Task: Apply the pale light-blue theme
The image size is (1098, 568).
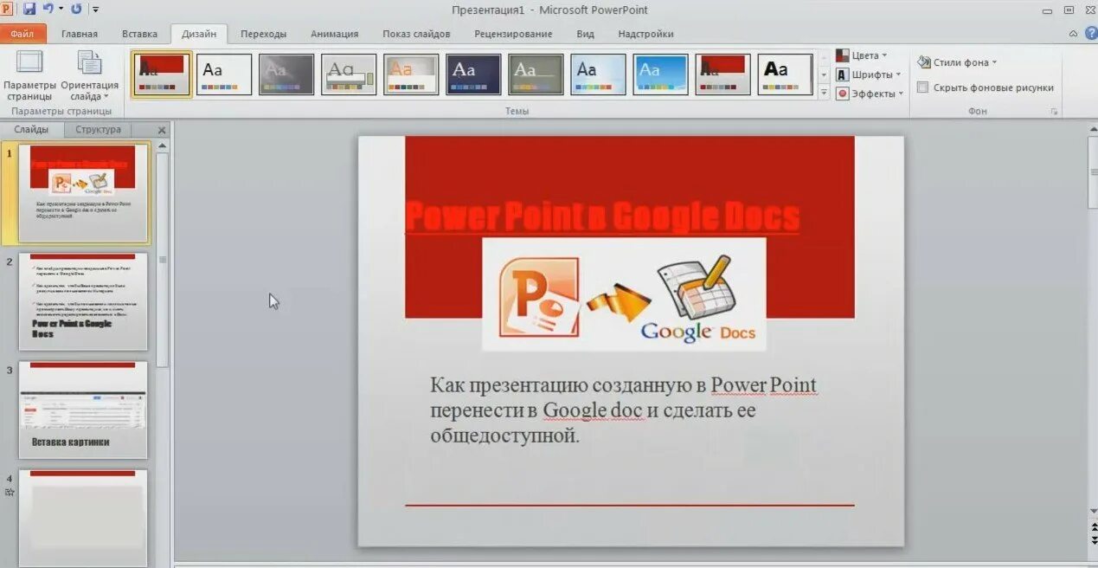Action: [598, 74]
